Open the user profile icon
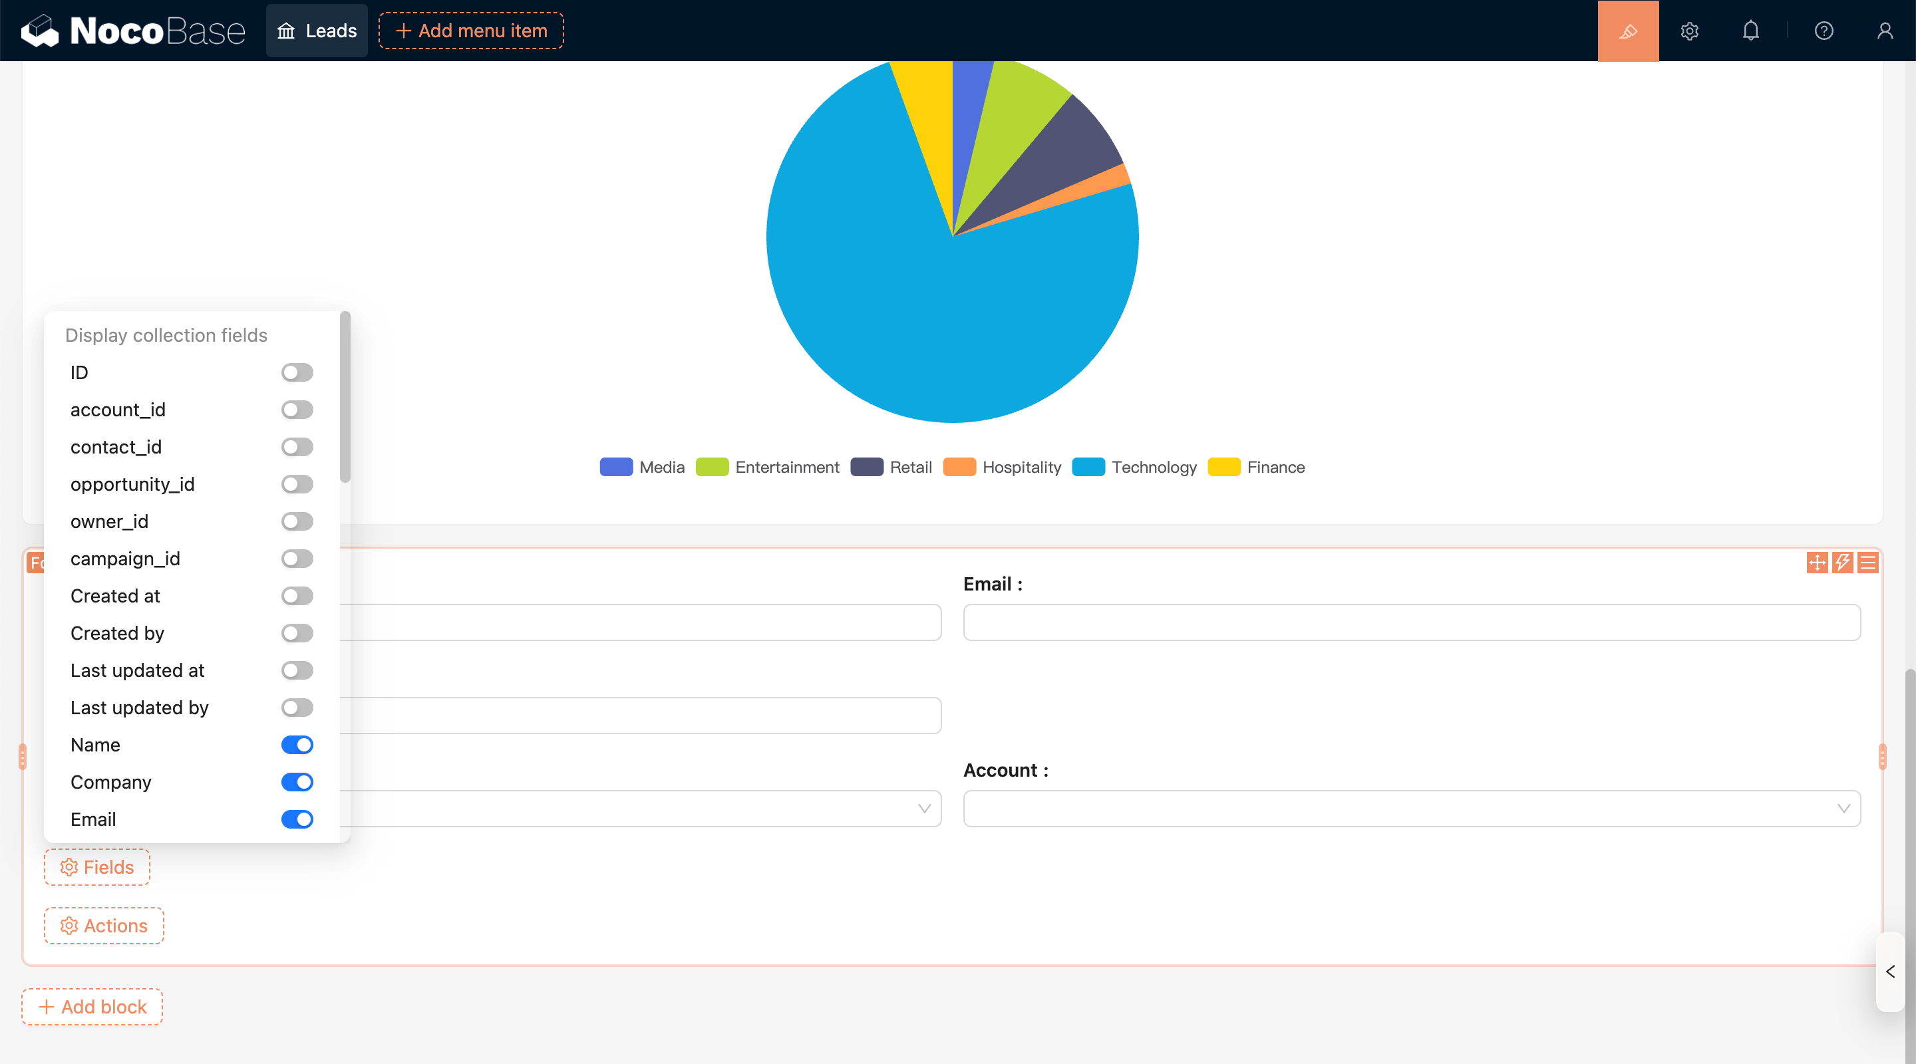This screenshot has width=1916, height=1064. [x=1884, y=31]
